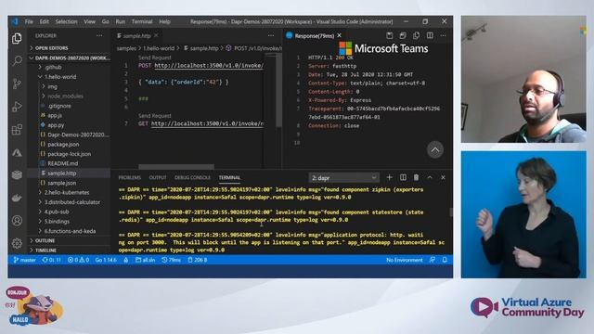
Task: Open the Help menu
Action: pyautogui.click(x=164, y=21)
